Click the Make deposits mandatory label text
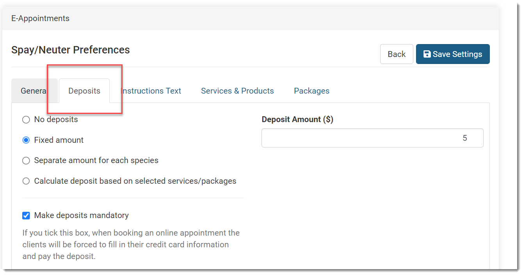Viewport: 523px width, 275px height. (x=81, y=215)
